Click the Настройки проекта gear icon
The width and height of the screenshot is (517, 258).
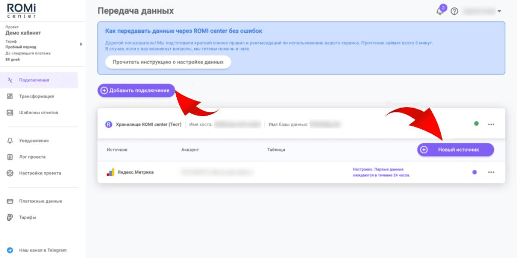pyautogui.click(x=10, y=173)
